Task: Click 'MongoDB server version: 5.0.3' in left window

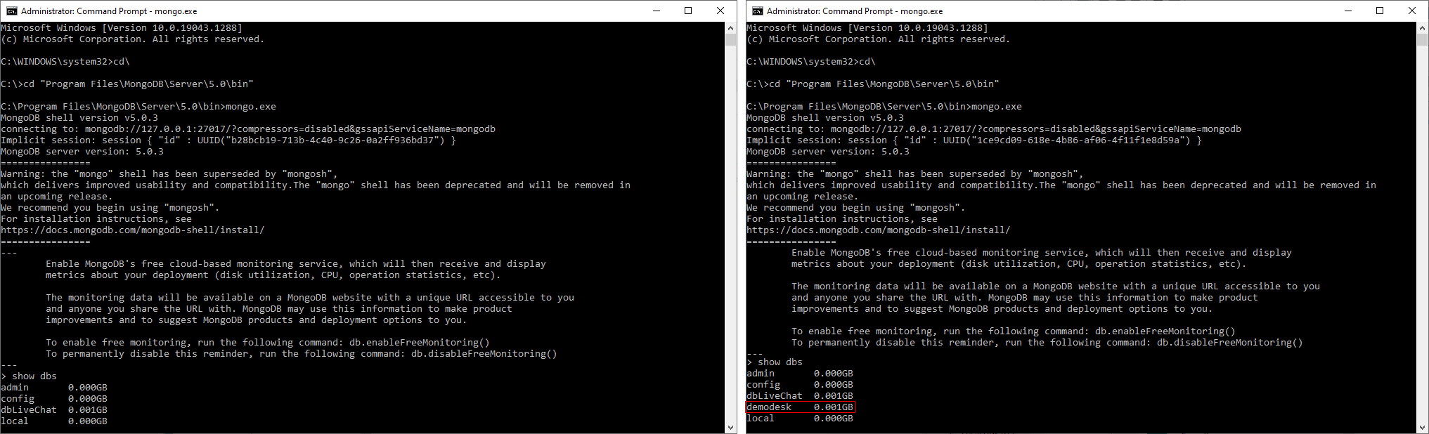Action: pyautogui.click(x=82, y=152)
